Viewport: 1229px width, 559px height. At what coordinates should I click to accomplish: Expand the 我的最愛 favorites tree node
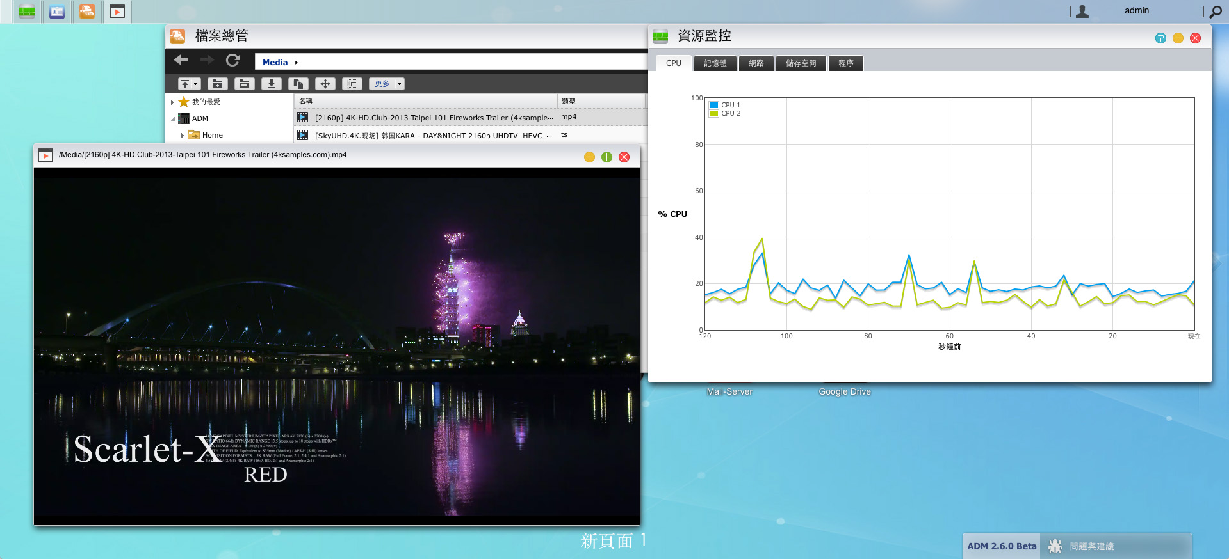tap(172, 102)
